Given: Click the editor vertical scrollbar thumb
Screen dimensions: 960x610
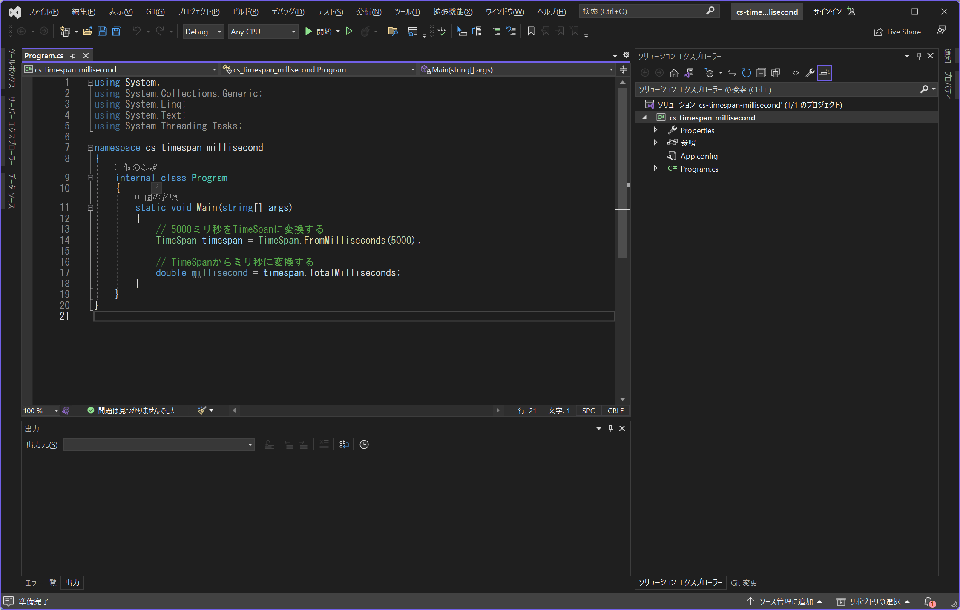Looking at the screenshot, I should (x=622, y=170).
